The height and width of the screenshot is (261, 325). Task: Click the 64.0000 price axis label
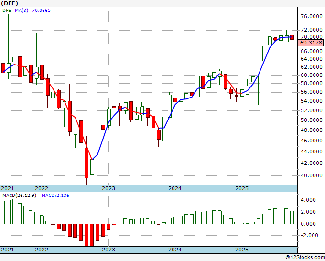[311, 59]
